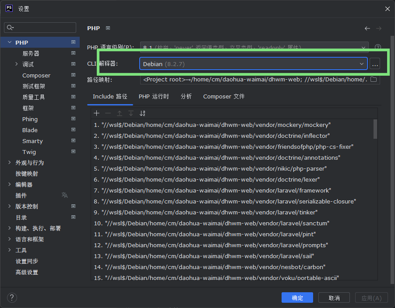The image size is (395, 308).
Task: Click the project icon on the 版本控制 row
Action: [x=73, y=206]
